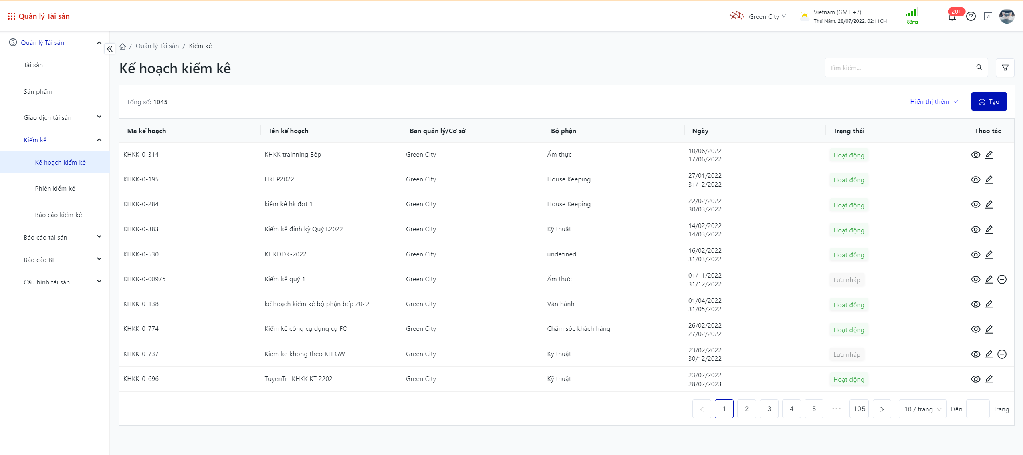The image size is (1023, 455).
Task: Open the filter funnel icon
Action: point(1005,68)
